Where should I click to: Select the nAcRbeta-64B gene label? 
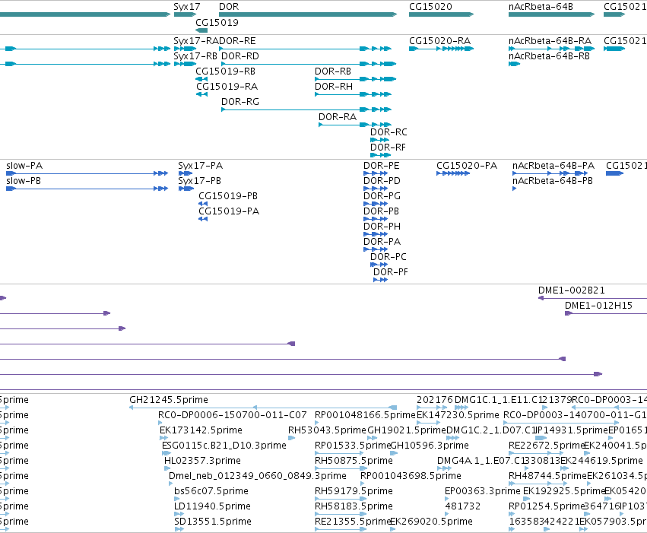point(541,7)
